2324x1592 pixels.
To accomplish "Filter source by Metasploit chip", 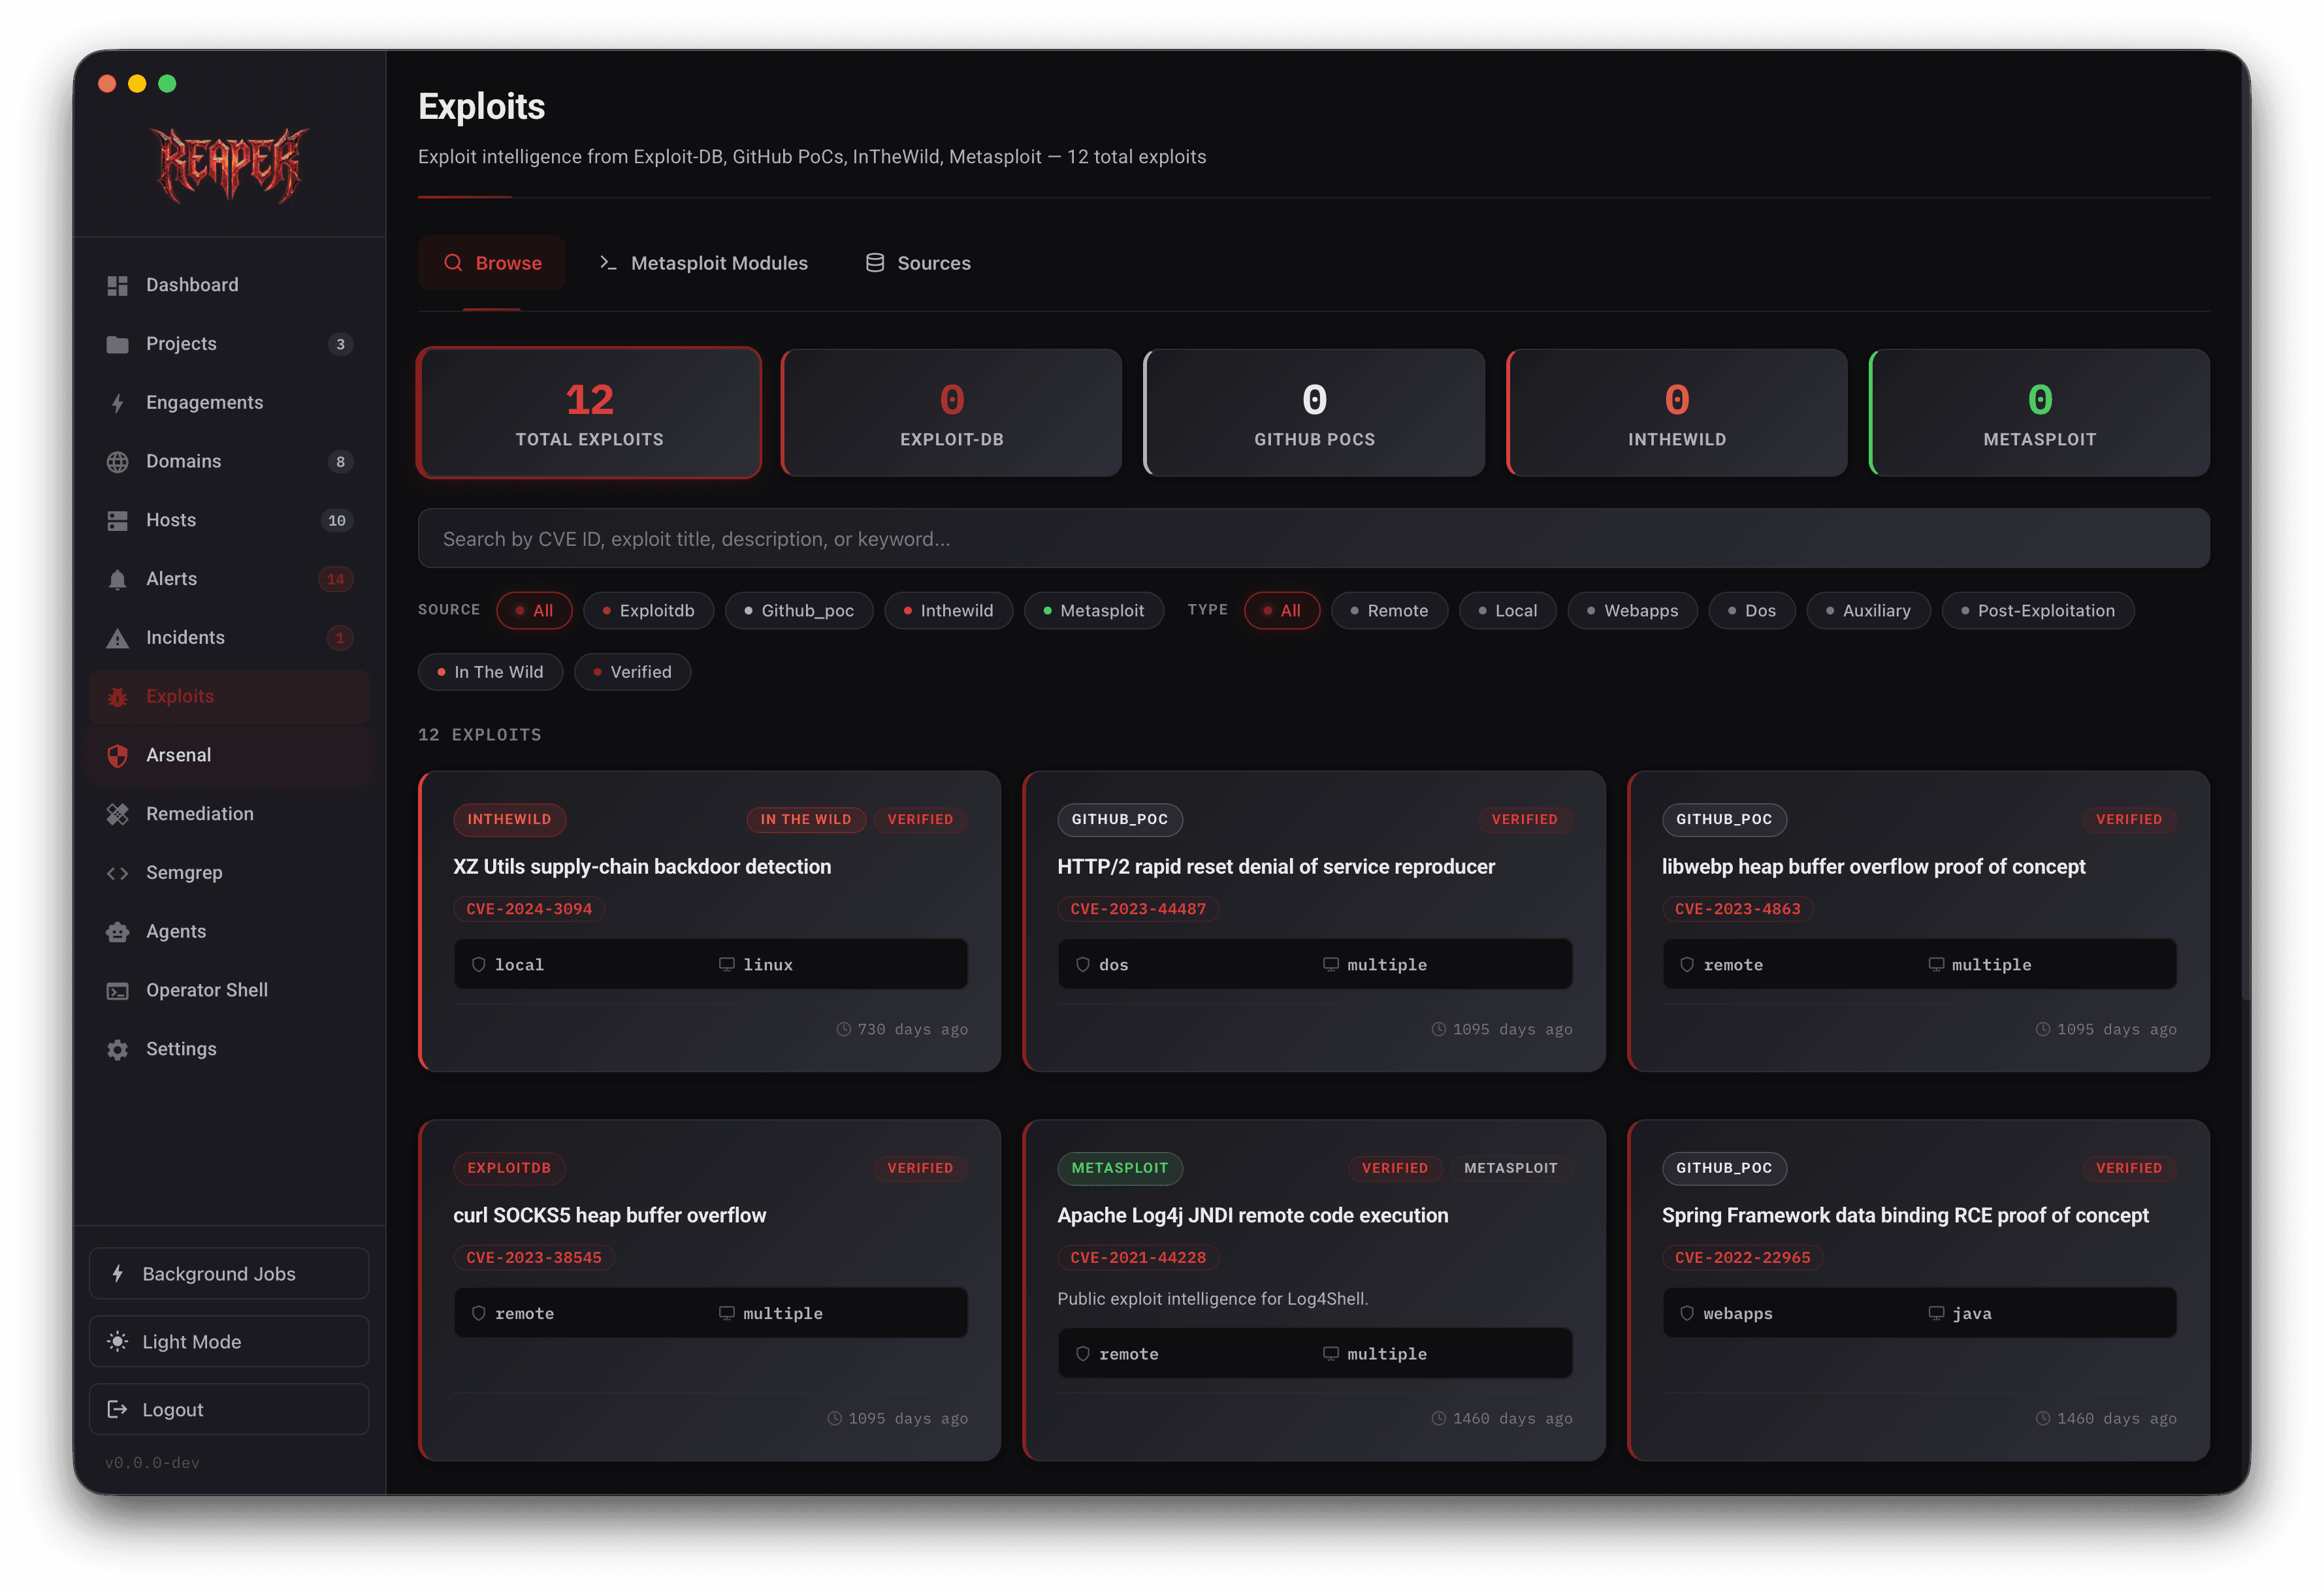I will click(1094, 611).
